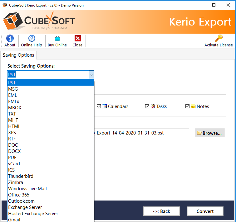This screenshot has height=222, width=236.
Task: Choose Exchange Server option
Action: coord(51,207)
